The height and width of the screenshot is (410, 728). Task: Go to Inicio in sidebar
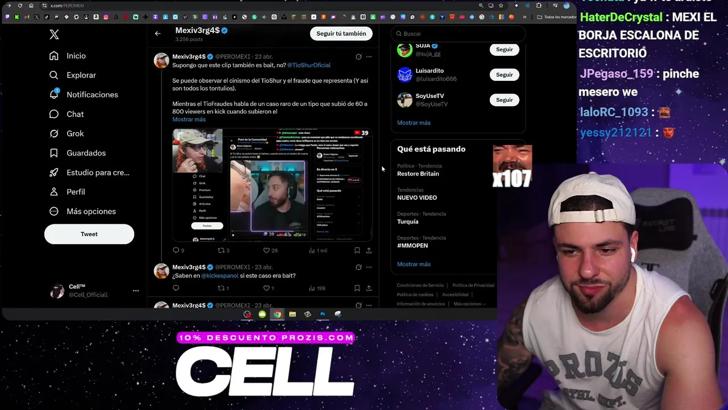coord(68,56)
